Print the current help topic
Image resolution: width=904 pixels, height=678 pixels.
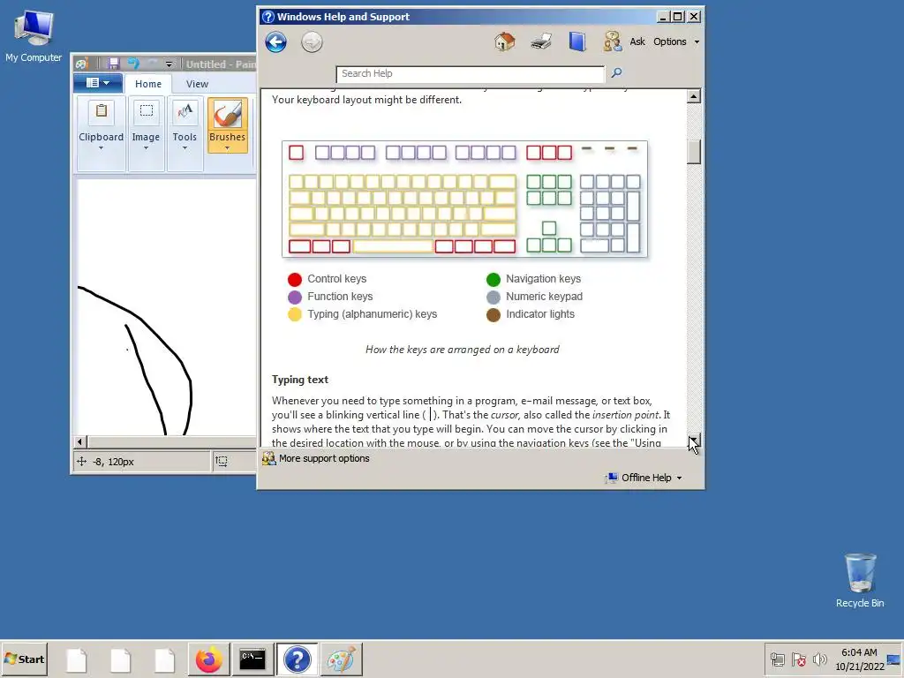click(x=541, y=41)
